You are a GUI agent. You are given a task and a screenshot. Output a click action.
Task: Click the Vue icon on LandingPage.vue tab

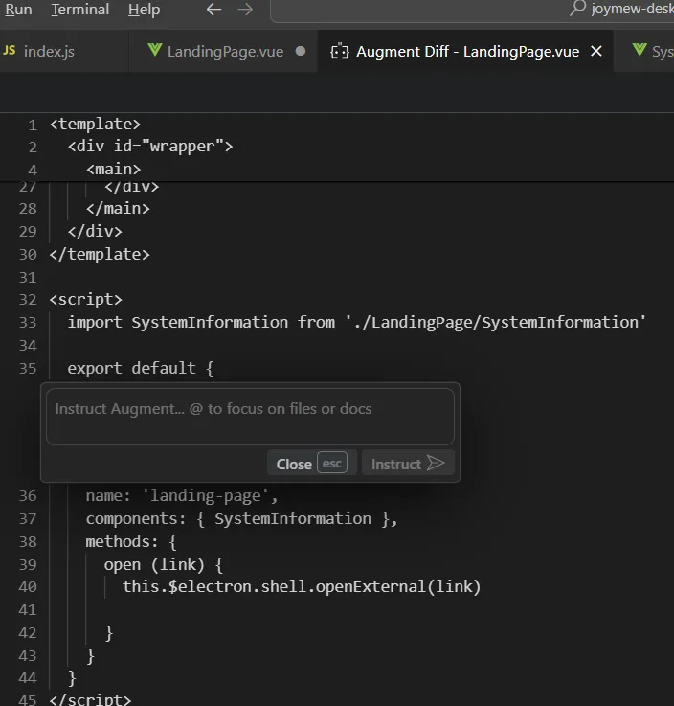[155, 50]
